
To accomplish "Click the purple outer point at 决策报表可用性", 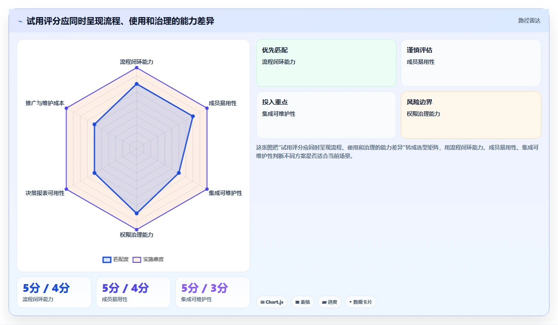I will coord(66,189).
